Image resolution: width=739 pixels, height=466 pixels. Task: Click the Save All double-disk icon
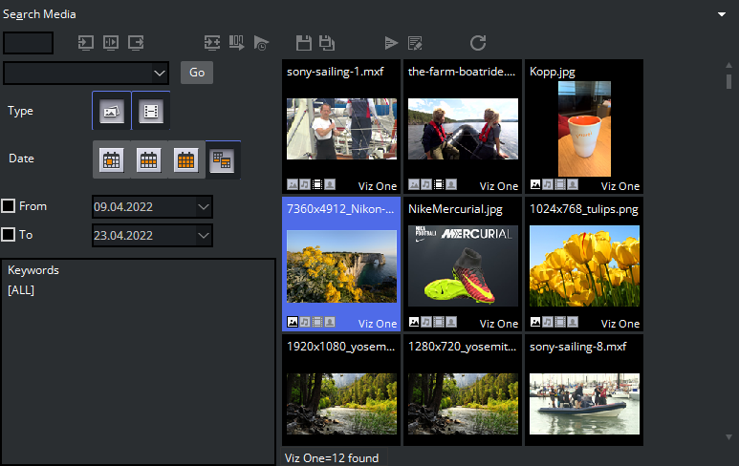(x=327, y=43)
